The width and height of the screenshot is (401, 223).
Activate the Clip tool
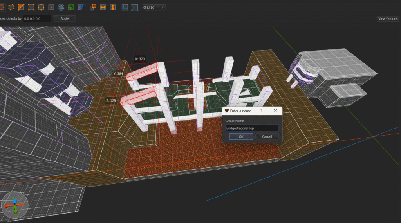pyautogui.click(x=21, y=7)
